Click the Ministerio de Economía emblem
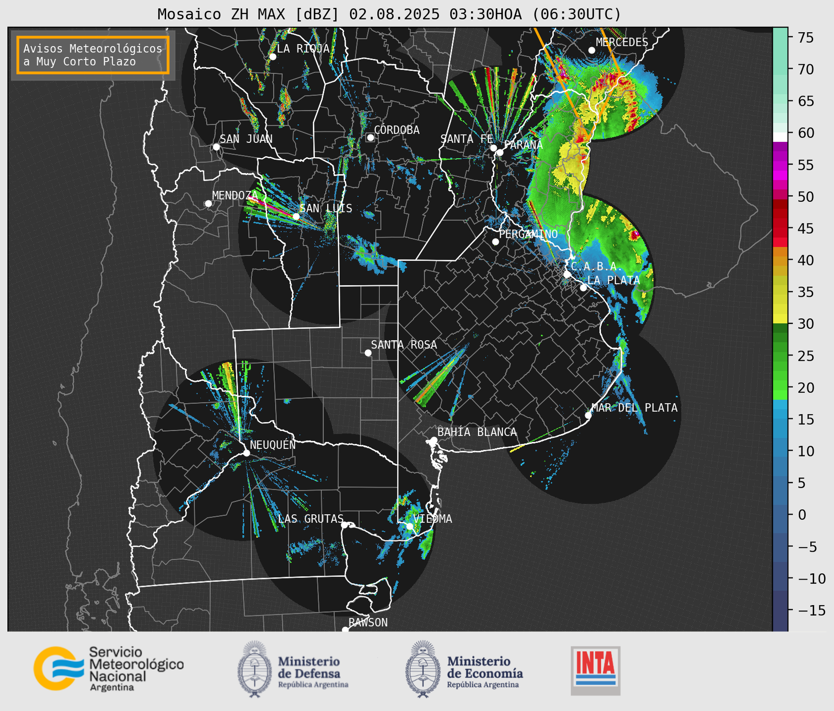 click(x=422, y=669)
